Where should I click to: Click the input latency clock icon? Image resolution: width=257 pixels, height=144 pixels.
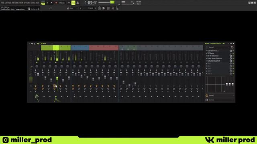232,47
